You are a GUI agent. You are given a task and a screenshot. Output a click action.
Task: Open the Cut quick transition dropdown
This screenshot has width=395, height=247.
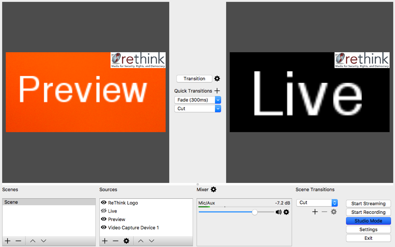coord(198,108)
